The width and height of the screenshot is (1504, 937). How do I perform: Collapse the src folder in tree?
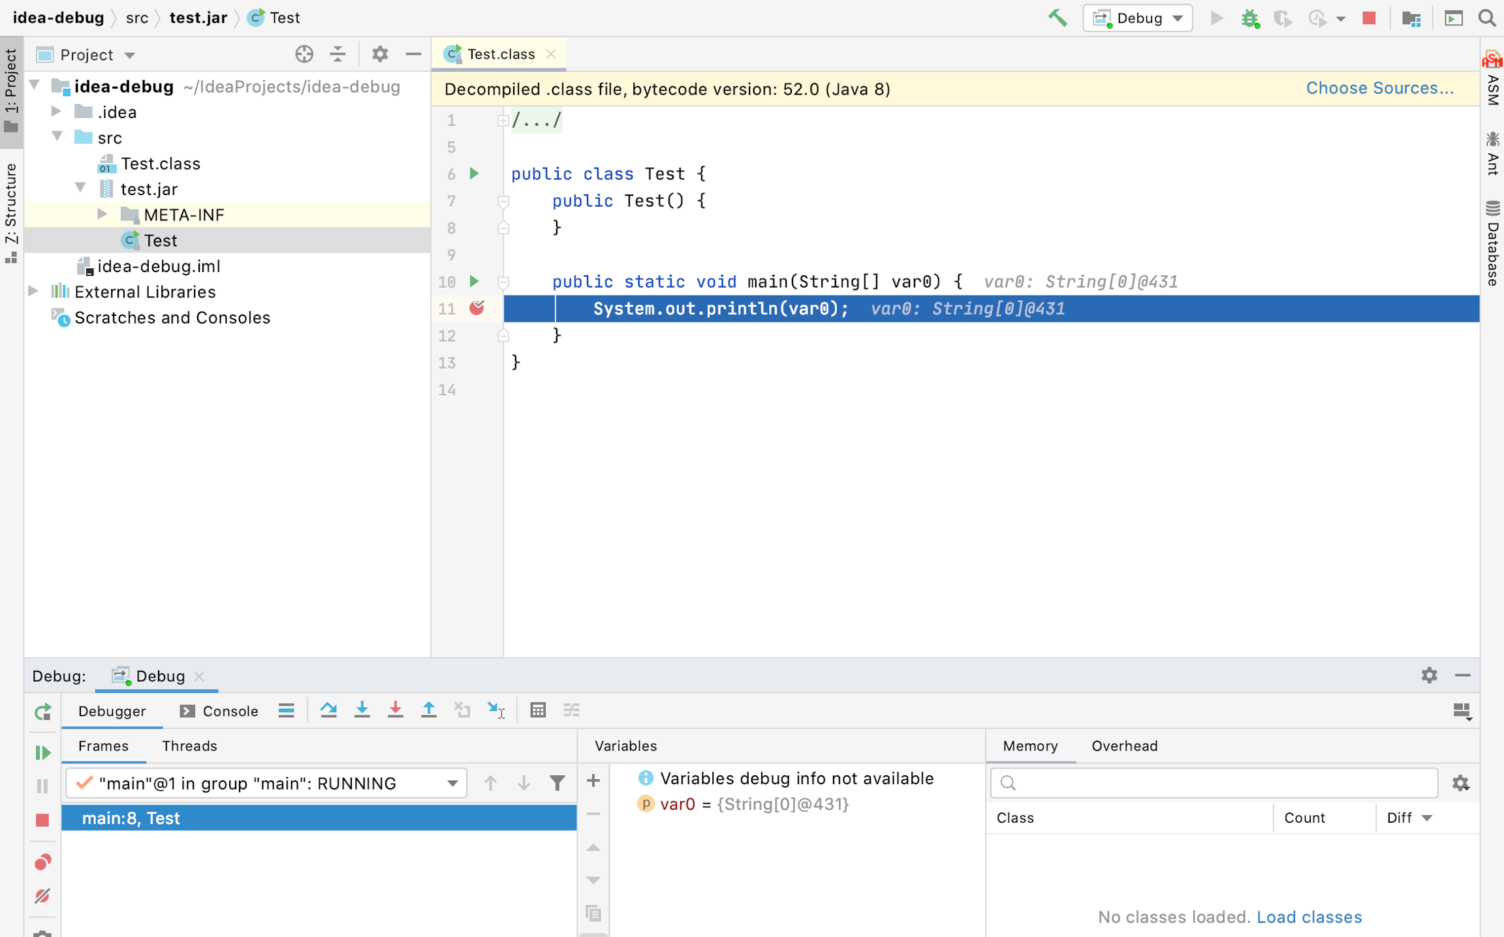(58, 137)
